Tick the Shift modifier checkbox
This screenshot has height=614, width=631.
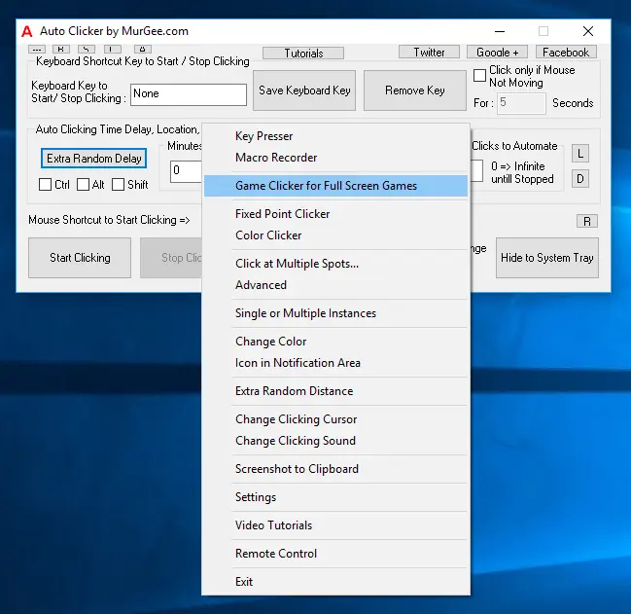(118, 185)
